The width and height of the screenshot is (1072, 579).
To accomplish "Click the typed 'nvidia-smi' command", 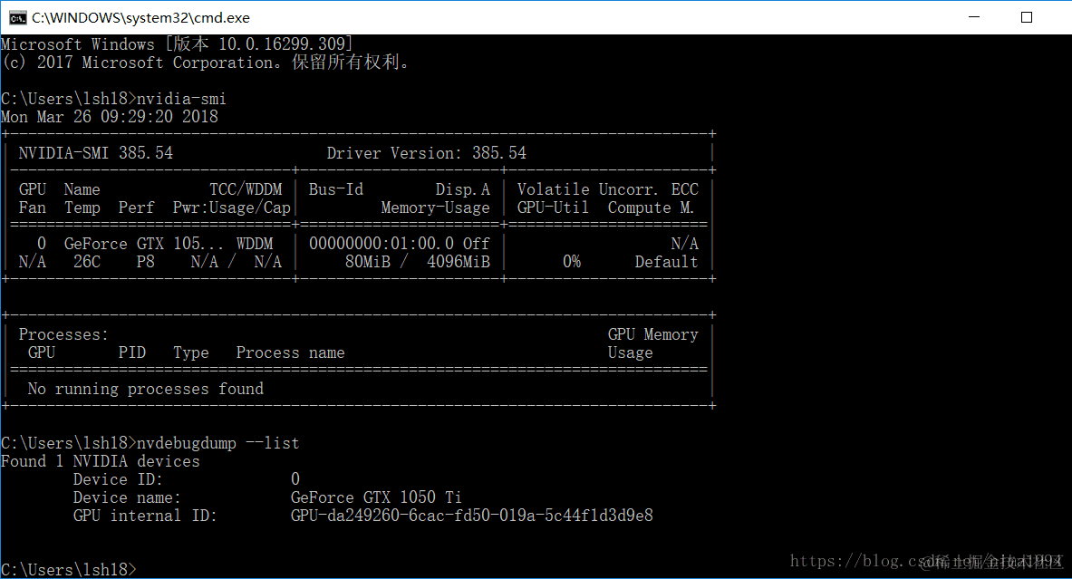I will pos(181,99).
